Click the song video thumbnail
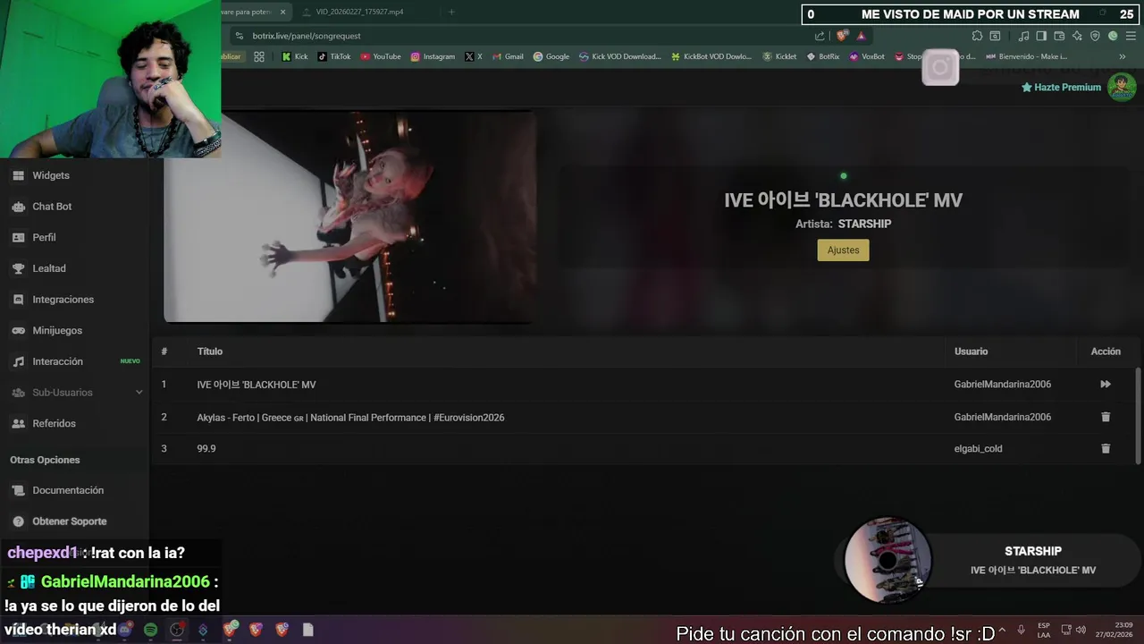This screenshot has width=1144, height=644. [349, 216]
